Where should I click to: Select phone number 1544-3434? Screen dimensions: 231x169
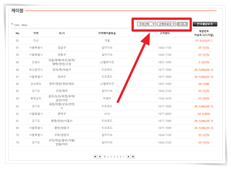point(165,98)
